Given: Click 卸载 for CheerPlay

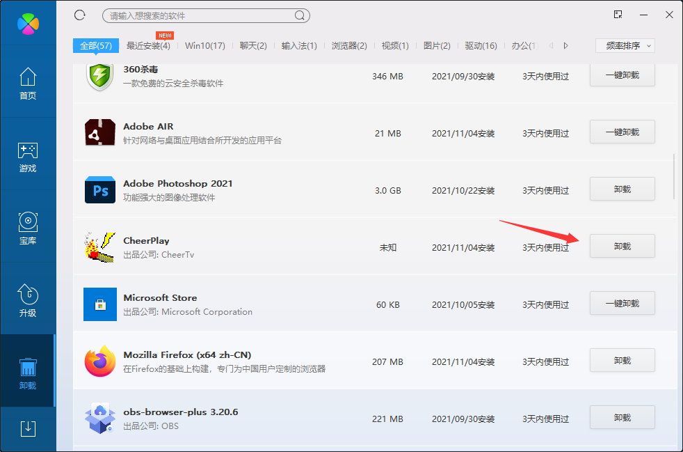Looking at the screenshot, I should pos(622,246).
